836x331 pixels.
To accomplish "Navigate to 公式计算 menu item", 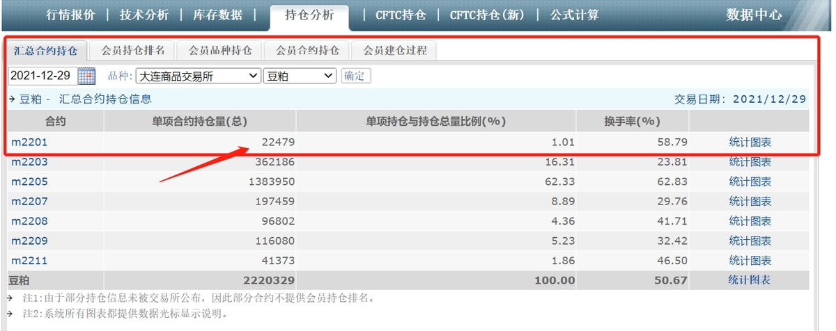I will (574, 15).
